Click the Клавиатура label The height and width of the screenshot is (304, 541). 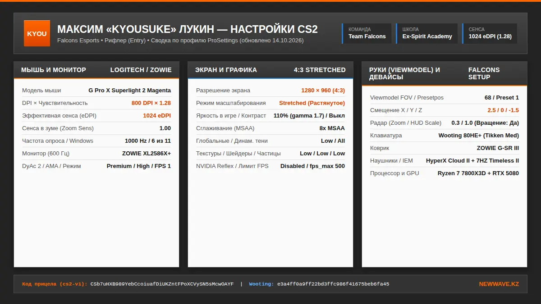click(x=386, y=135)
